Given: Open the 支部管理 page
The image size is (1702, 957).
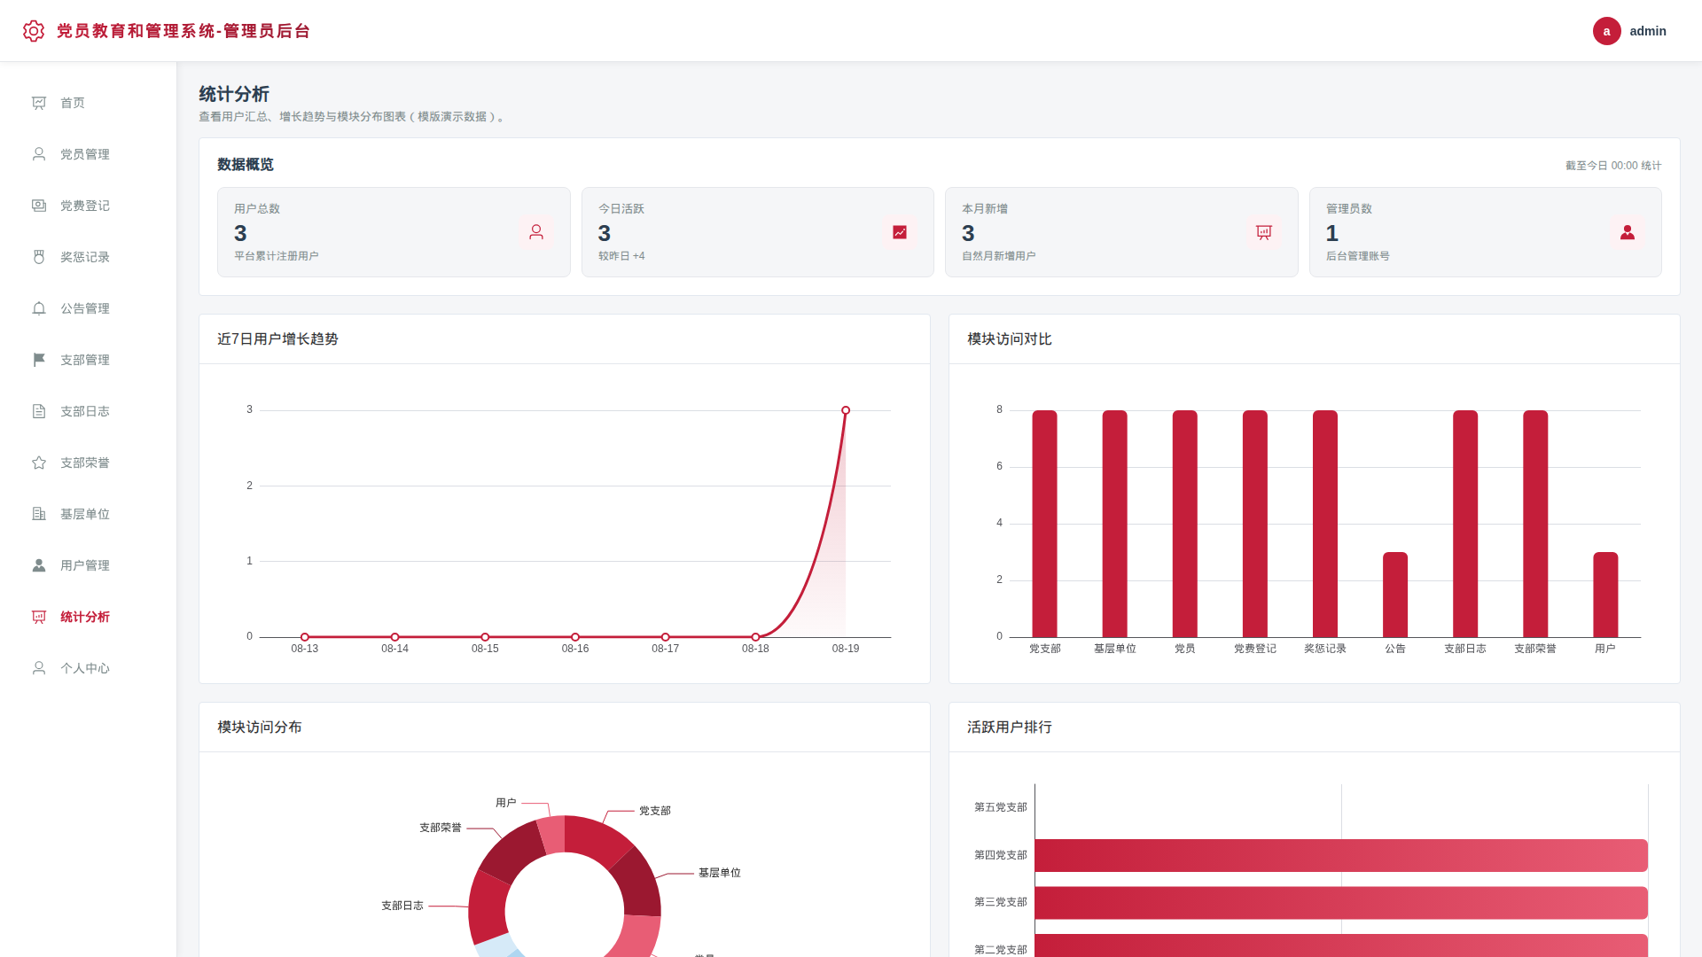Looking at the screenshot, I should pyautogui.click(x=89, y=360).
